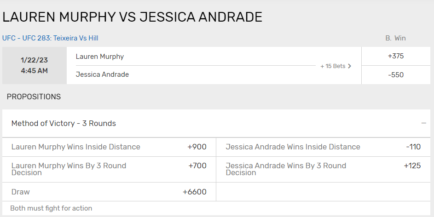Click the Jessica Andrade fighter name
The width and height of the screenshot is (434, 217).
[x=102, y=74]
